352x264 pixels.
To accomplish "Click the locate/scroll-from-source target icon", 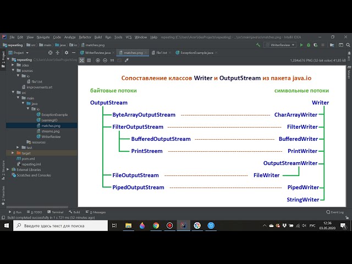I will point(51,53).
